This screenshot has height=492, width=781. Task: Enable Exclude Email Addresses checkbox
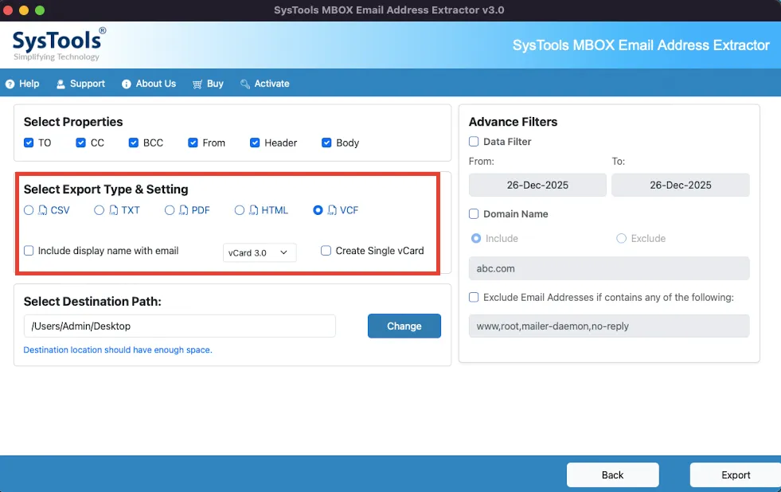click(474, 297)
